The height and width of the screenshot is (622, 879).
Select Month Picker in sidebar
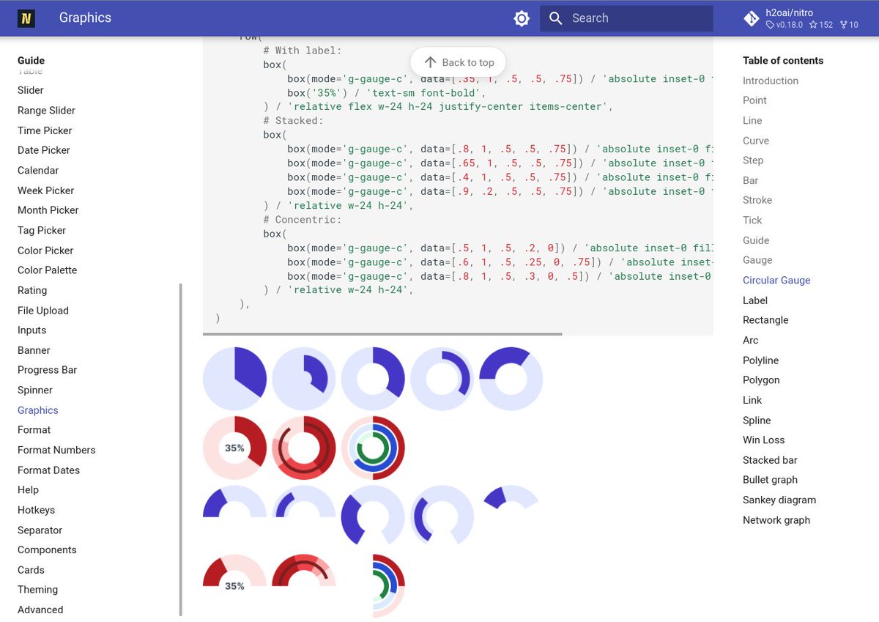point(48,210)
